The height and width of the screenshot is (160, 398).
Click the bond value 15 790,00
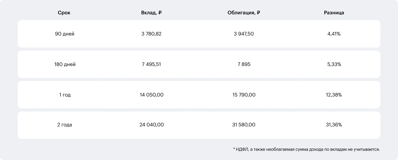[244, 95]
